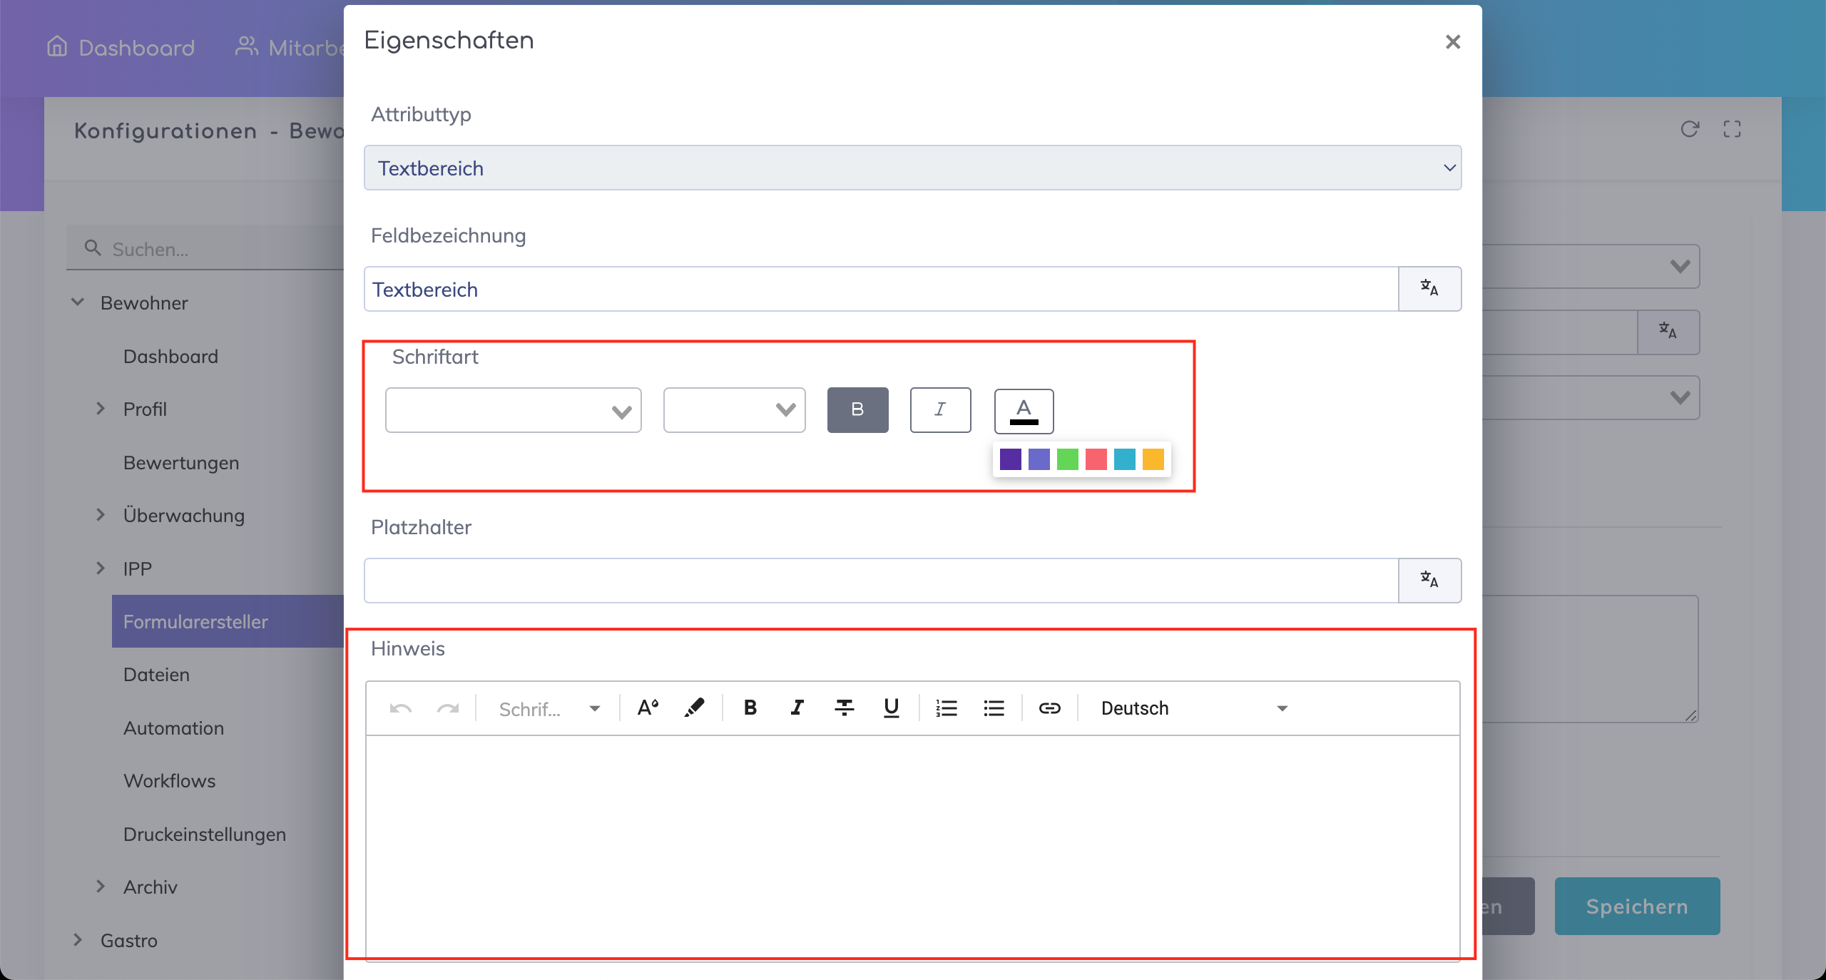Insert numbered list in Hinweis editor
Screen dimensions: 1826x980
click(x=947, y=708)
